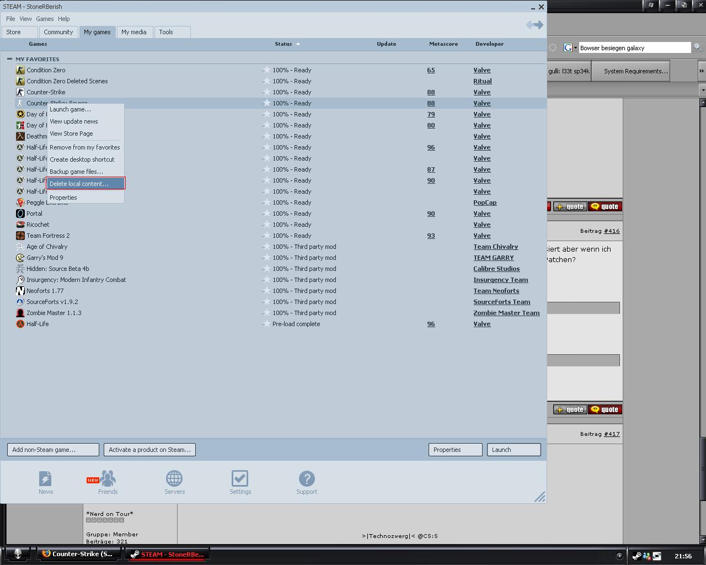Image resolution: width=706 pixels, height=565 pixels.
Task: Click the Neoforts 1.77 icon
Action: (x=20, y=291)
